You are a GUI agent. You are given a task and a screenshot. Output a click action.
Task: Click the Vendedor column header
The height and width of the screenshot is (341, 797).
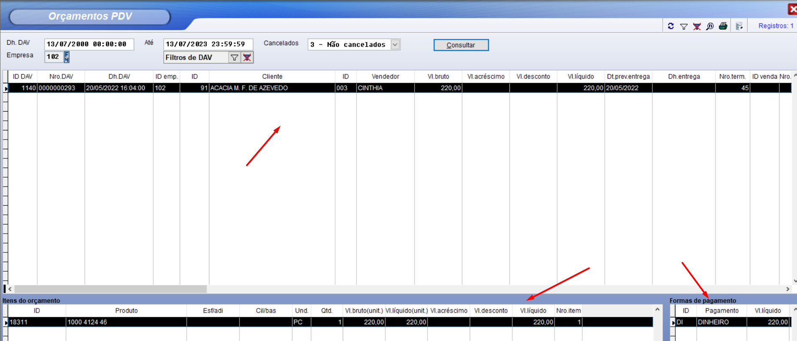pyautogui.click(x=385, y=76)
